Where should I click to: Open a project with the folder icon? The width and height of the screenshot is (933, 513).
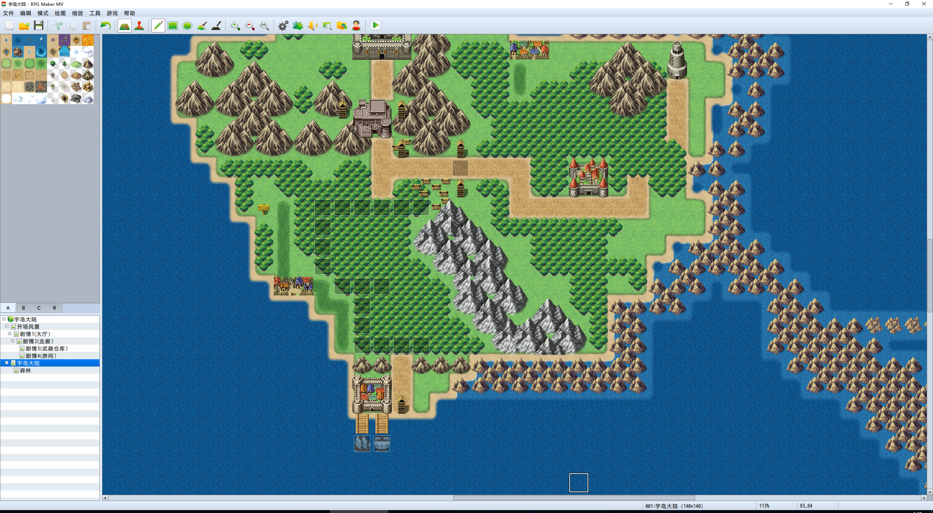pos(24,26)
